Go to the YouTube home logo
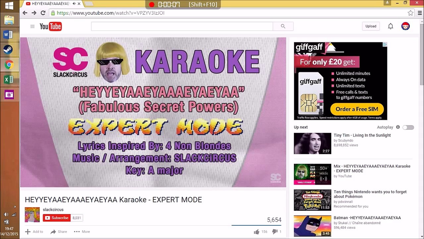This screenshot has height=239, width=424. (51, 27)
